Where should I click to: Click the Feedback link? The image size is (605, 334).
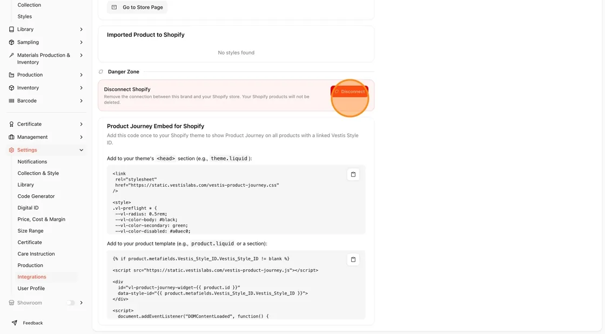33,323
